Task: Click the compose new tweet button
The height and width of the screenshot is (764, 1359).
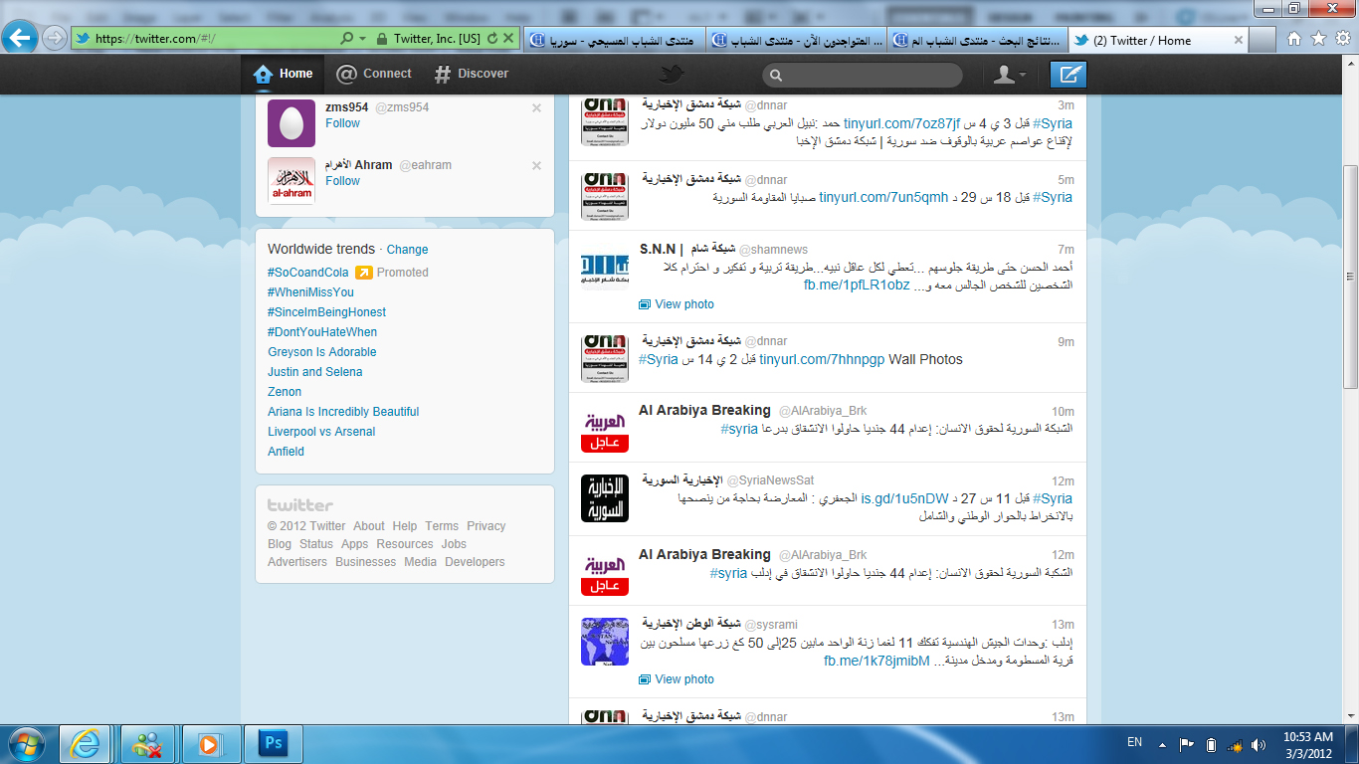Action: click(1068, 75)
